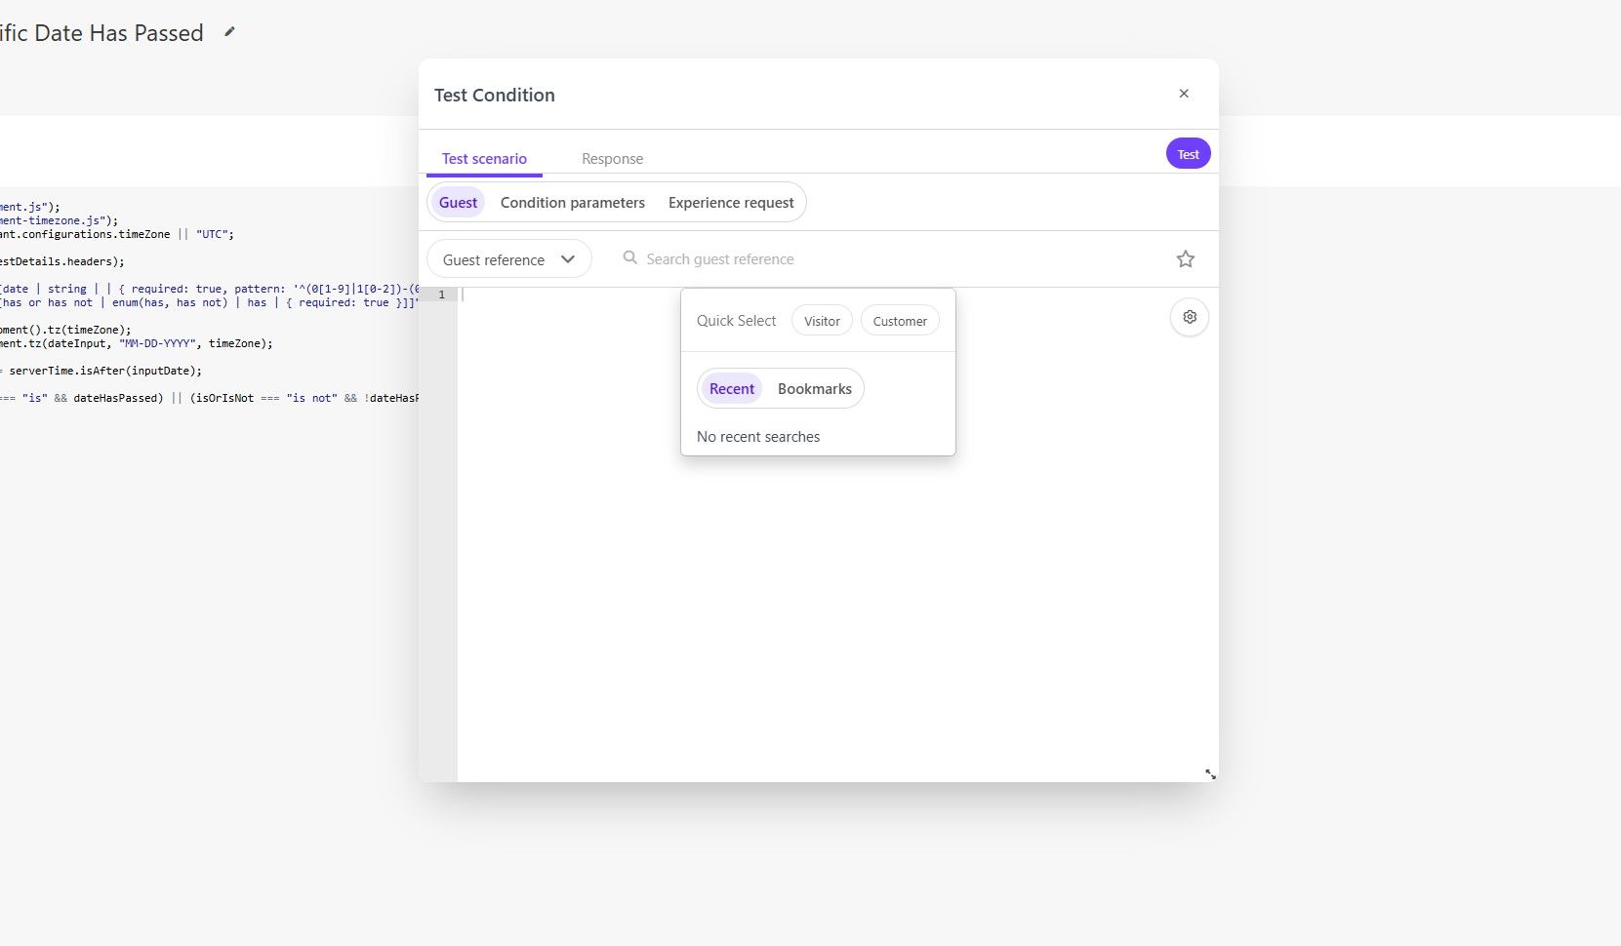Click the search magnifier icon
Viewport: 1621px width, 946px height.
(630, 257)
